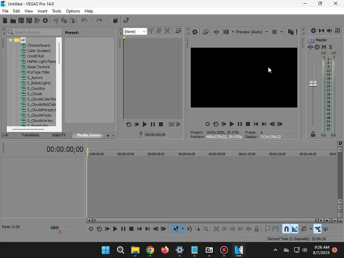Switch to the Transitions tab
This screenshot has width=344, height=258.
30,135
